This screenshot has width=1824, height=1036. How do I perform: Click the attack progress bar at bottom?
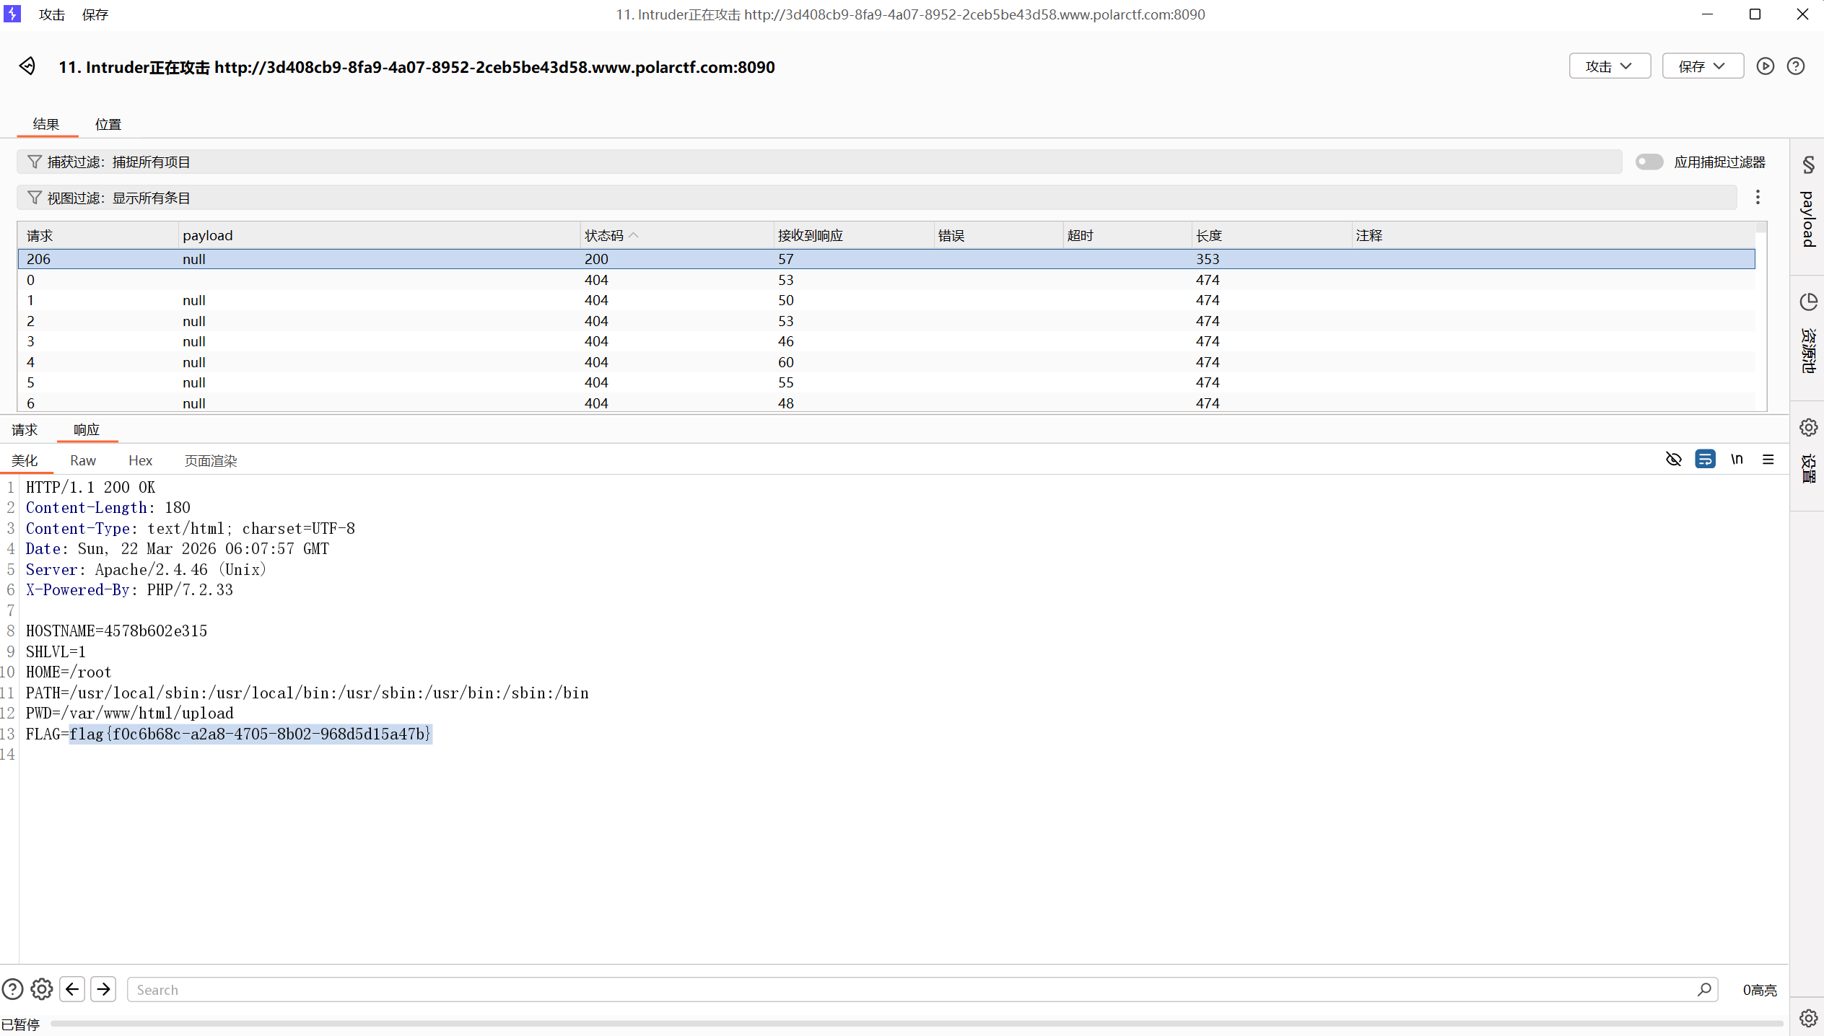[x=915, y=1023]
